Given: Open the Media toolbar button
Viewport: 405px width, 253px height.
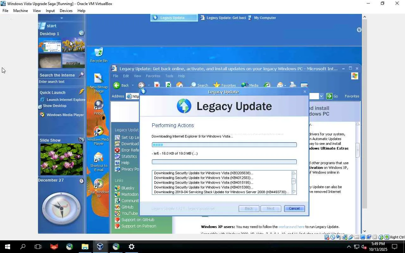Looking at the screenshot, I should pos(250,85).
